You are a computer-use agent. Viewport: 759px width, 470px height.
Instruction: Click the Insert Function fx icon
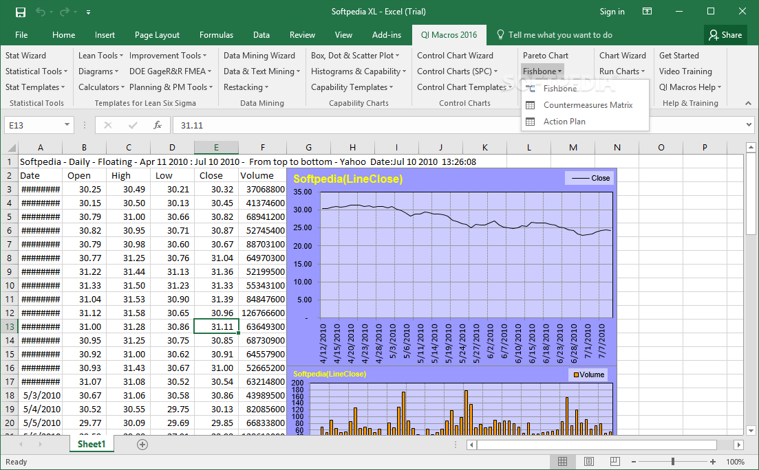pos(158,125)
